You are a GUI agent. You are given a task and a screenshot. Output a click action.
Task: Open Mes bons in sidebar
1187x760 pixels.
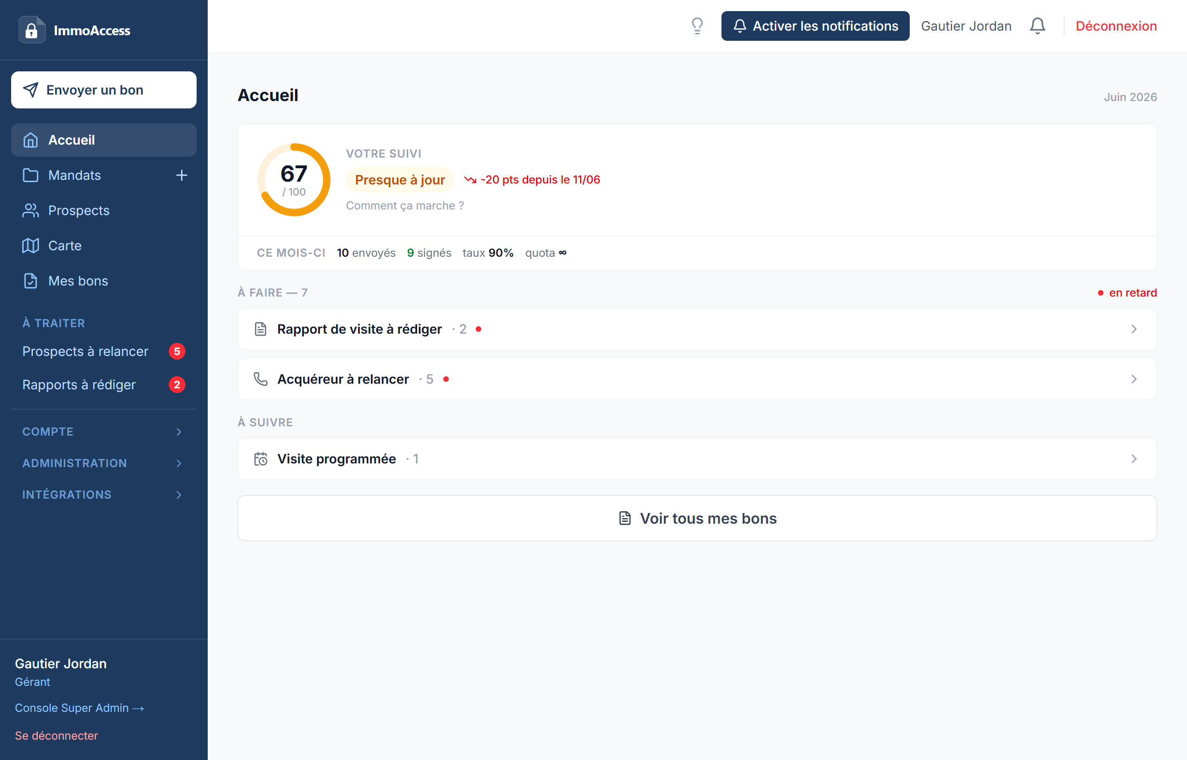104,281
